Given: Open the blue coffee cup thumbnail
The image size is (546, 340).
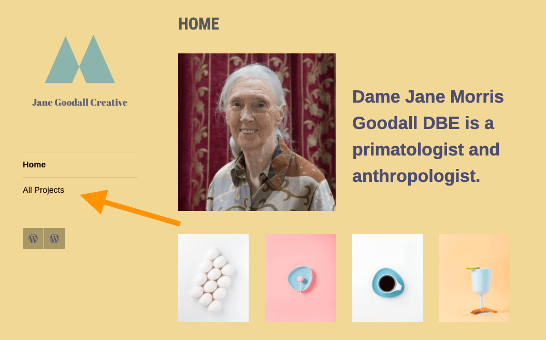Looking at the screenshot, I should click(387, 278).
